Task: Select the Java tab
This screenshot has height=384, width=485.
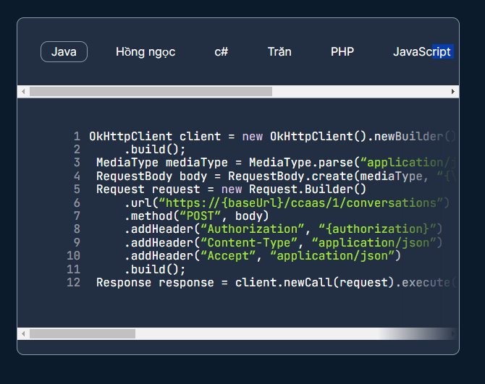Action: coord(64,52)
